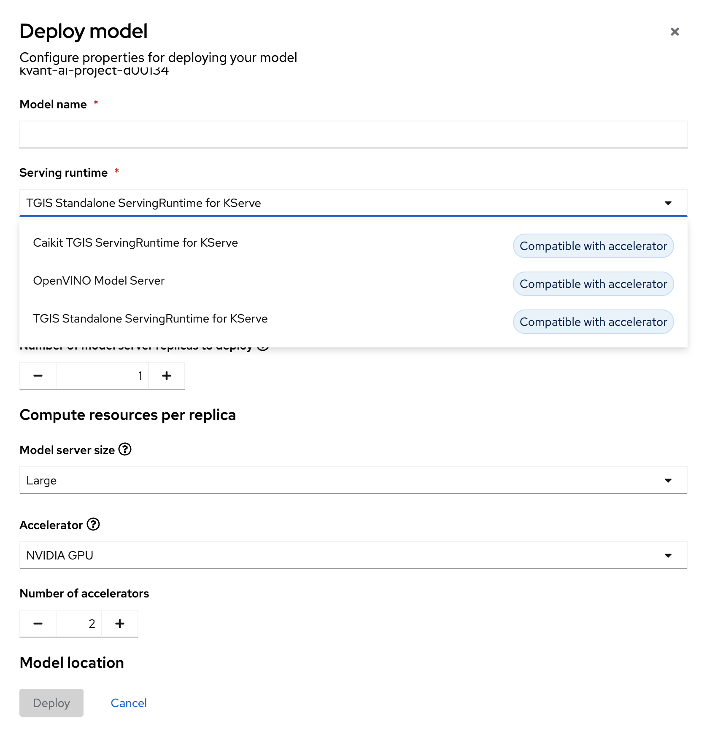Close the Deploy model dialog

(x=675, y=31)
